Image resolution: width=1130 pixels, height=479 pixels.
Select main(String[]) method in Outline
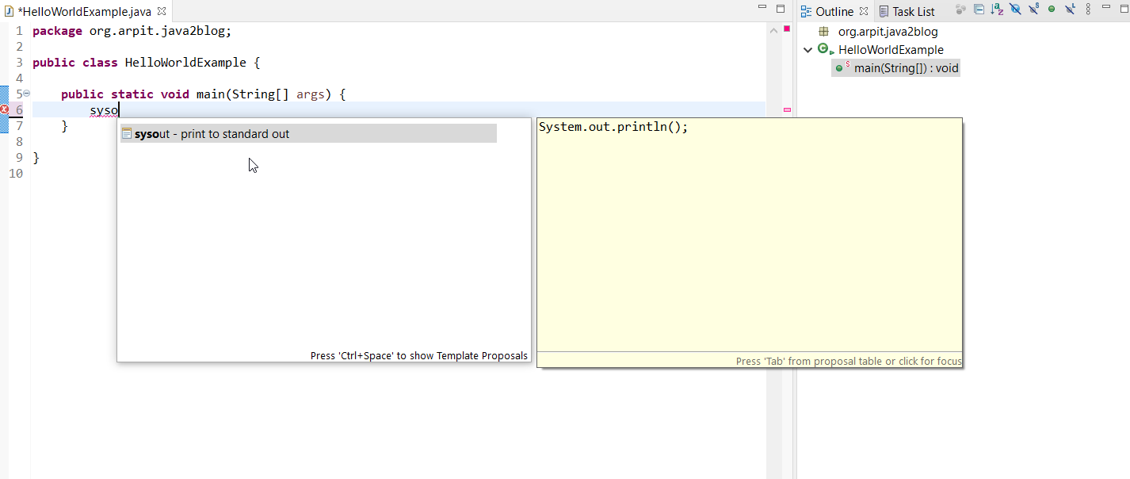pos(906,68)
